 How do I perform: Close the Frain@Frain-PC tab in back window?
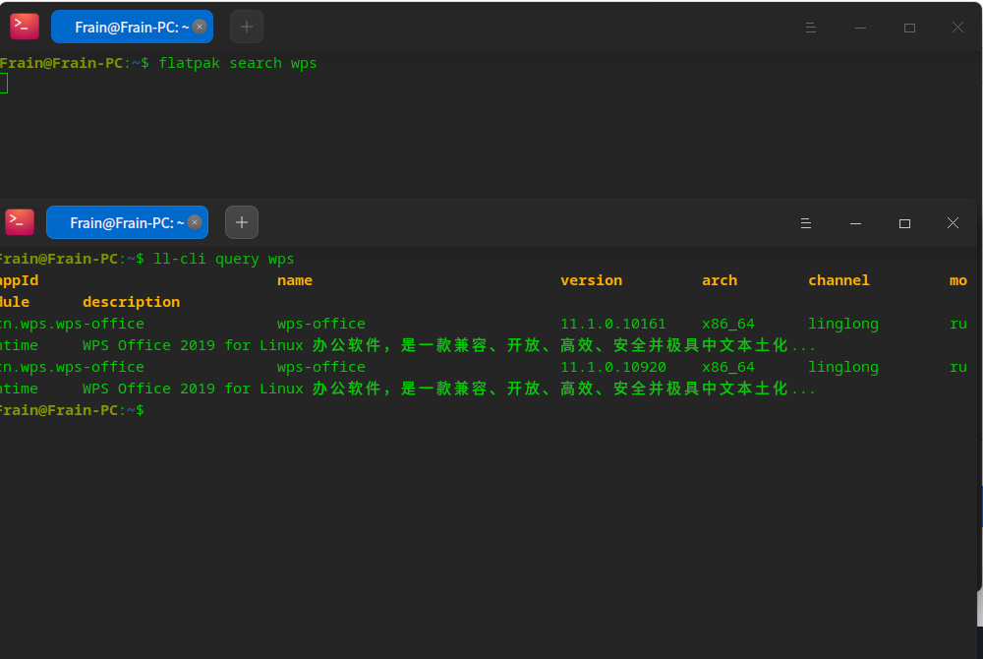(200, 27)
